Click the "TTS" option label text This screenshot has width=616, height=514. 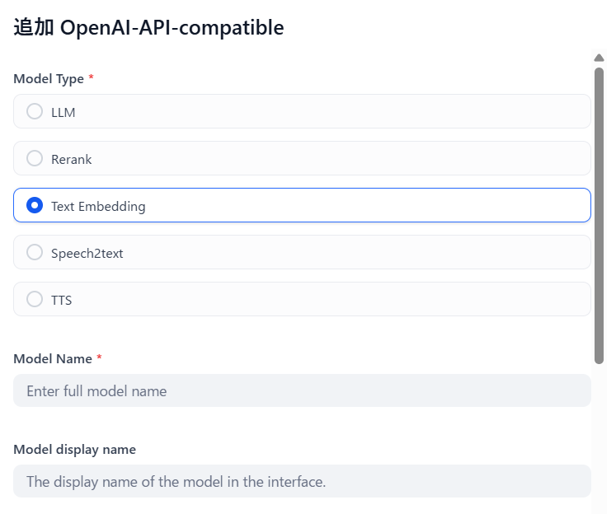tap(62, 301)
